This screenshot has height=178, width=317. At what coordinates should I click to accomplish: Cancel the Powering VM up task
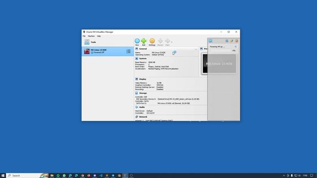[x=236, y=46]
